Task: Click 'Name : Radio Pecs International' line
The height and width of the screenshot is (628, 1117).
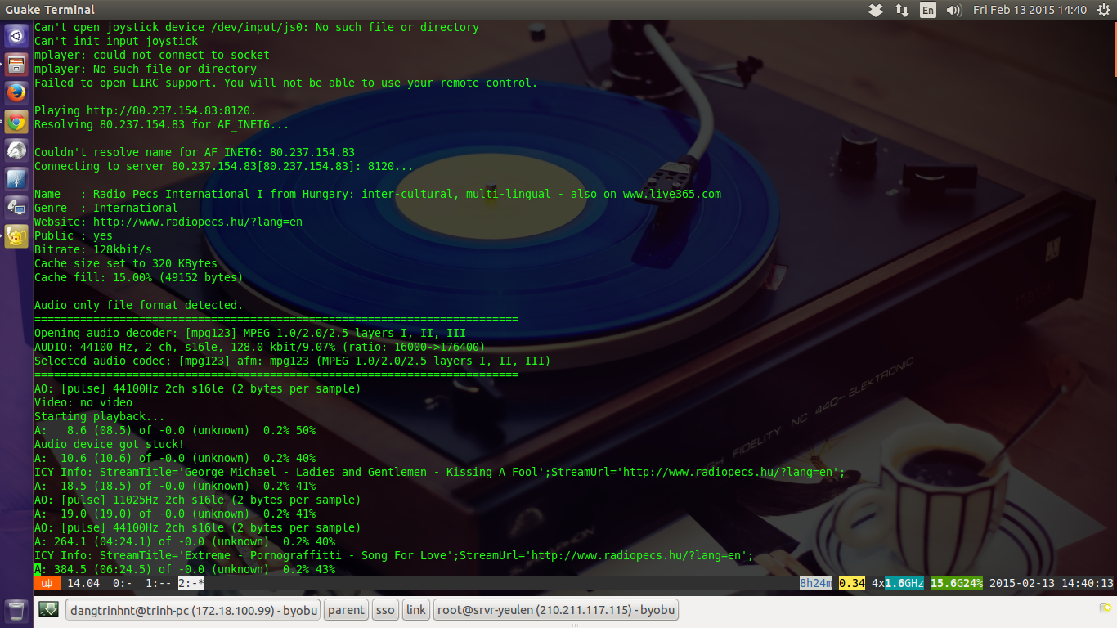Action: (378, 194)
